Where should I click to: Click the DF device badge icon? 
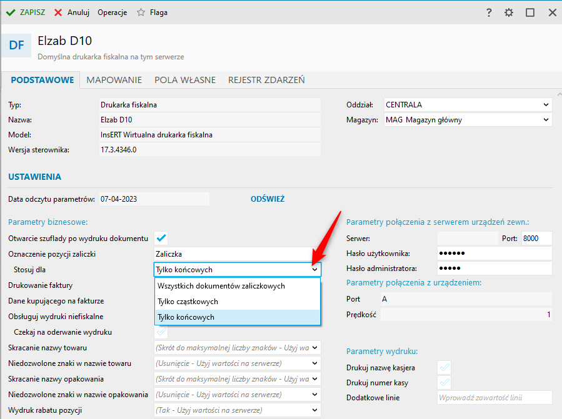coord(16,46)
